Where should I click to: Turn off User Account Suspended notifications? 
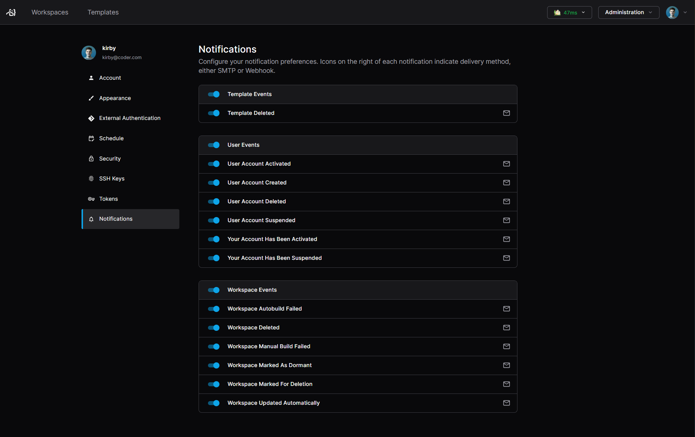[x=213, y=220]
